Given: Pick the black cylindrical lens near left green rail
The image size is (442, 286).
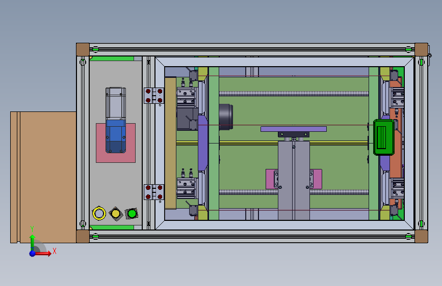Looking at the screenshot, I should (226, 117).
